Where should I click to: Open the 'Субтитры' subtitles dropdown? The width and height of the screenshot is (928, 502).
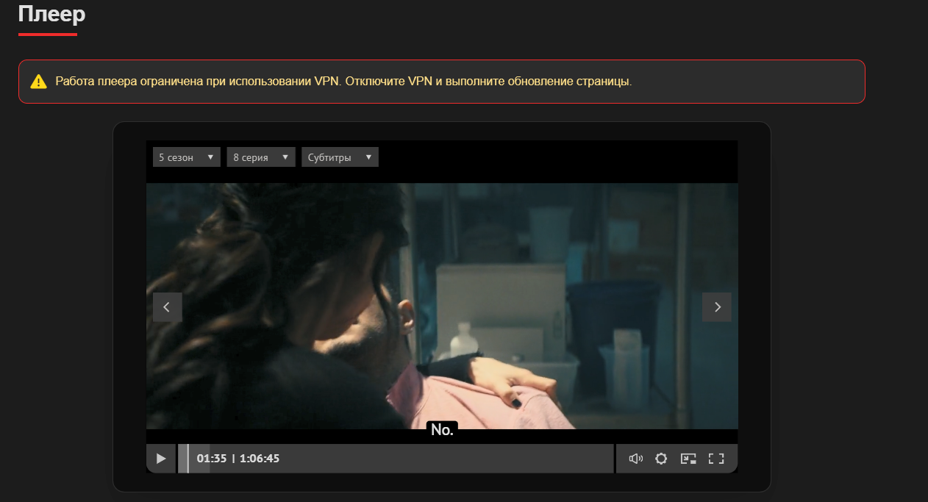340,157
